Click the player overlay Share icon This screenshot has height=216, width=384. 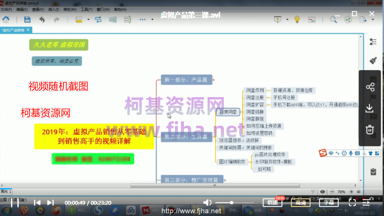[x=370, y=87]
